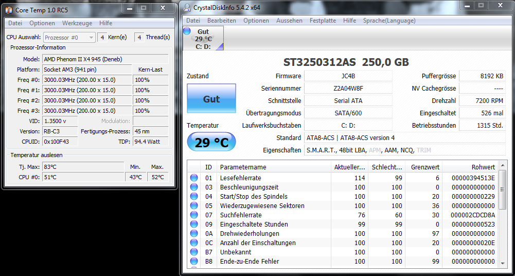Click the big blue Gut health status button
The width and height of the screenshot is (515, 276).
[211, 98]
